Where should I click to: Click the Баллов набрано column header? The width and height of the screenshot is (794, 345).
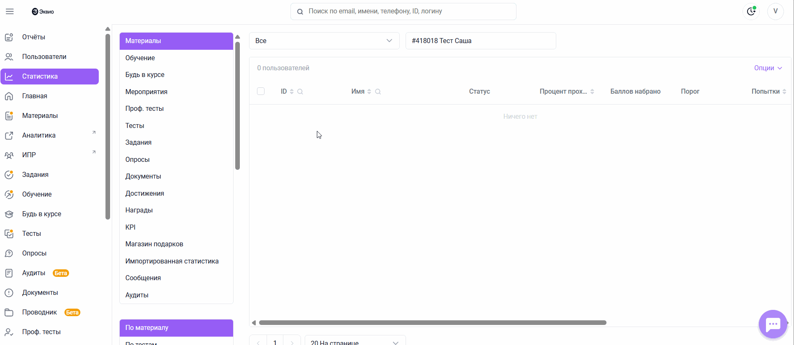tap(635, 92)
